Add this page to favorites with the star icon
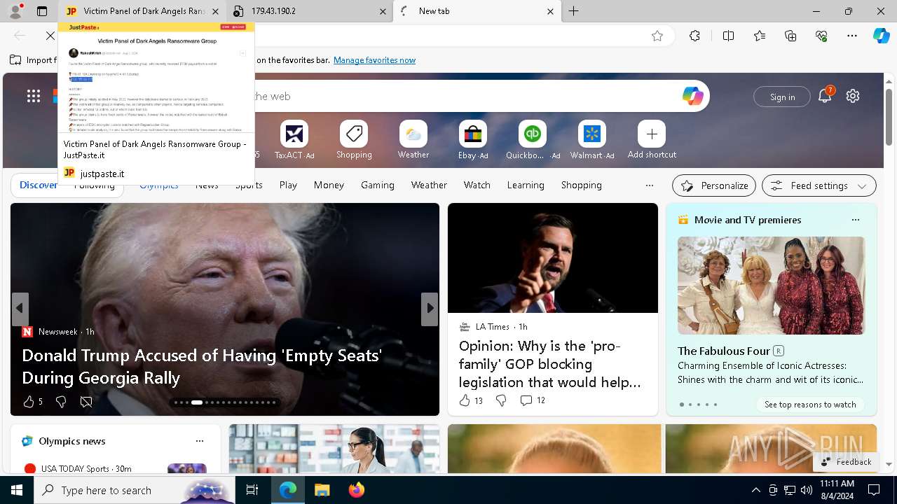The height and width of the screenshot is (504, 897). 657,36
